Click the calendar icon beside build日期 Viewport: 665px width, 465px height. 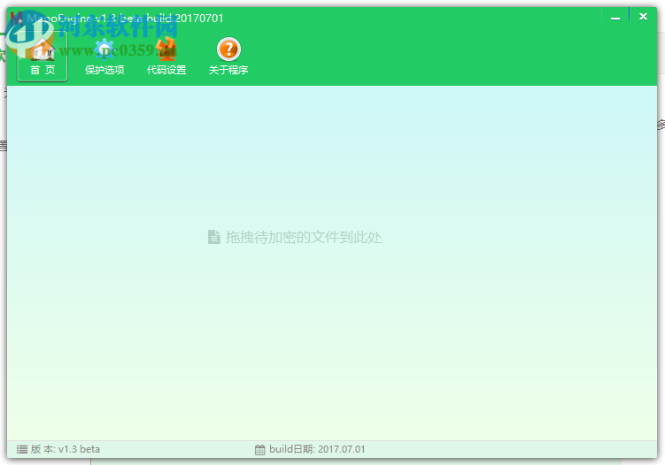pyautogui.click(x=260, y=449)
